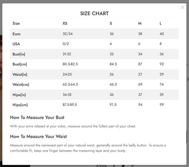Click the 80.5-82.5 bust measurement cell
Screen dimensions: 189x167
[70, 64]
